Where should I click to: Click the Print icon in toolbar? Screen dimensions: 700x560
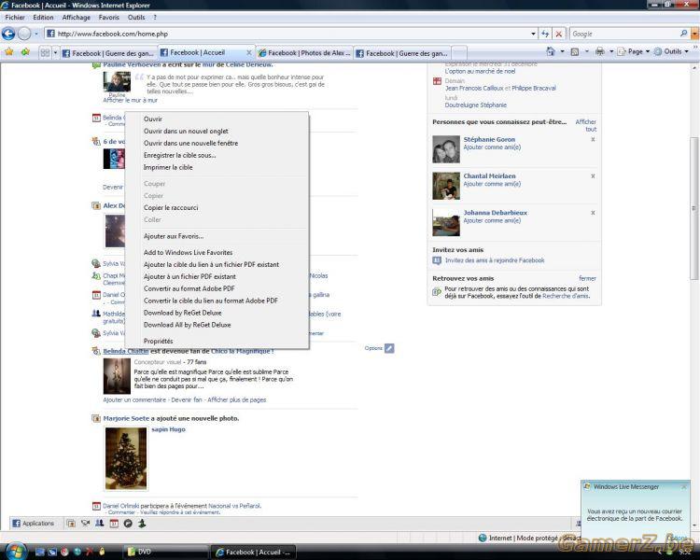click(x=599, y=52)
